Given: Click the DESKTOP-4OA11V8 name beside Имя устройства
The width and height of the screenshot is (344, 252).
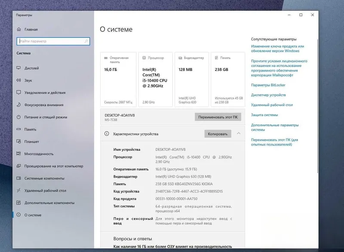Looking at the screenshot, I should 170,149.
